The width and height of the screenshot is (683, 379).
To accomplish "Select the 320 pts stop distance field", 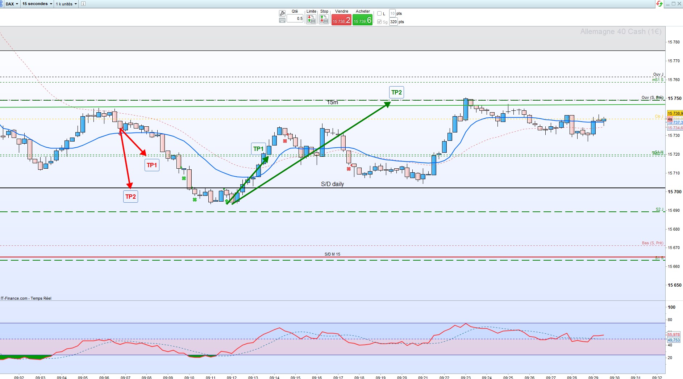I will [393, 22].
